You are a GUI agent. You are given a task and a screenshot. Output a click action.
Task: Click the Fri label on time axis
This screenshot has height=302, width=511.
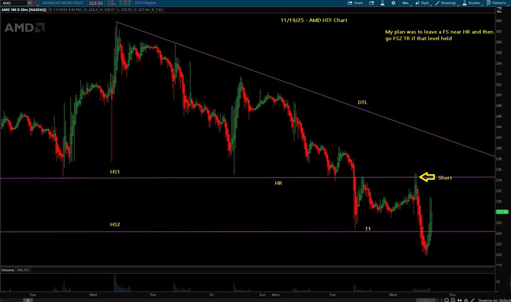tap(212, 294)
